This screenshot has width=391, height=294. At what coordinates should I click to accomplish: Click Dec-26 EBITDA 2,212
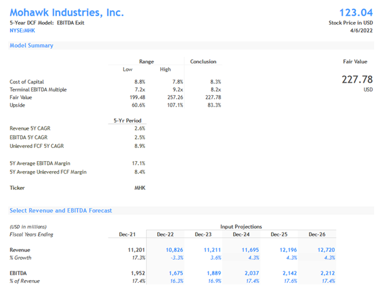(328, 273)
